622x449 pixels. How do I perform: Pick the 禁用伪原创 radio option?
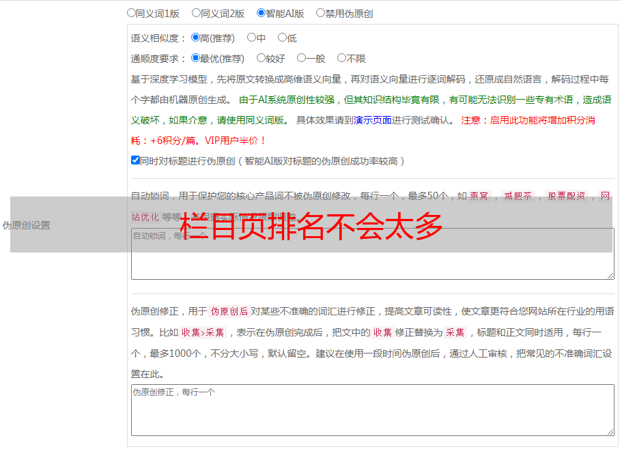click(x=320, y=13)
